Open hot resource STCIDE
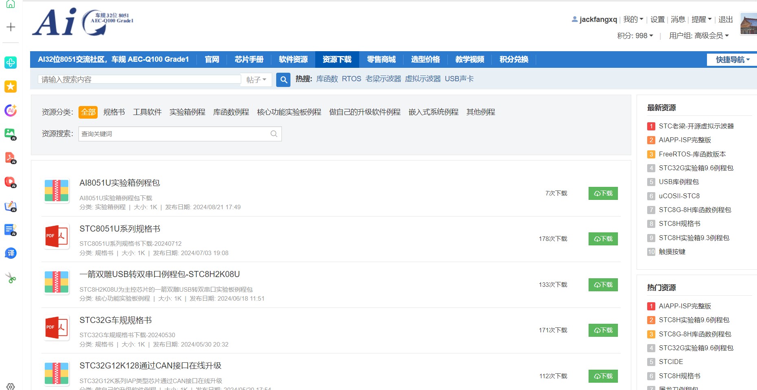This screenshot has width=757, height=390. [671, 362]
